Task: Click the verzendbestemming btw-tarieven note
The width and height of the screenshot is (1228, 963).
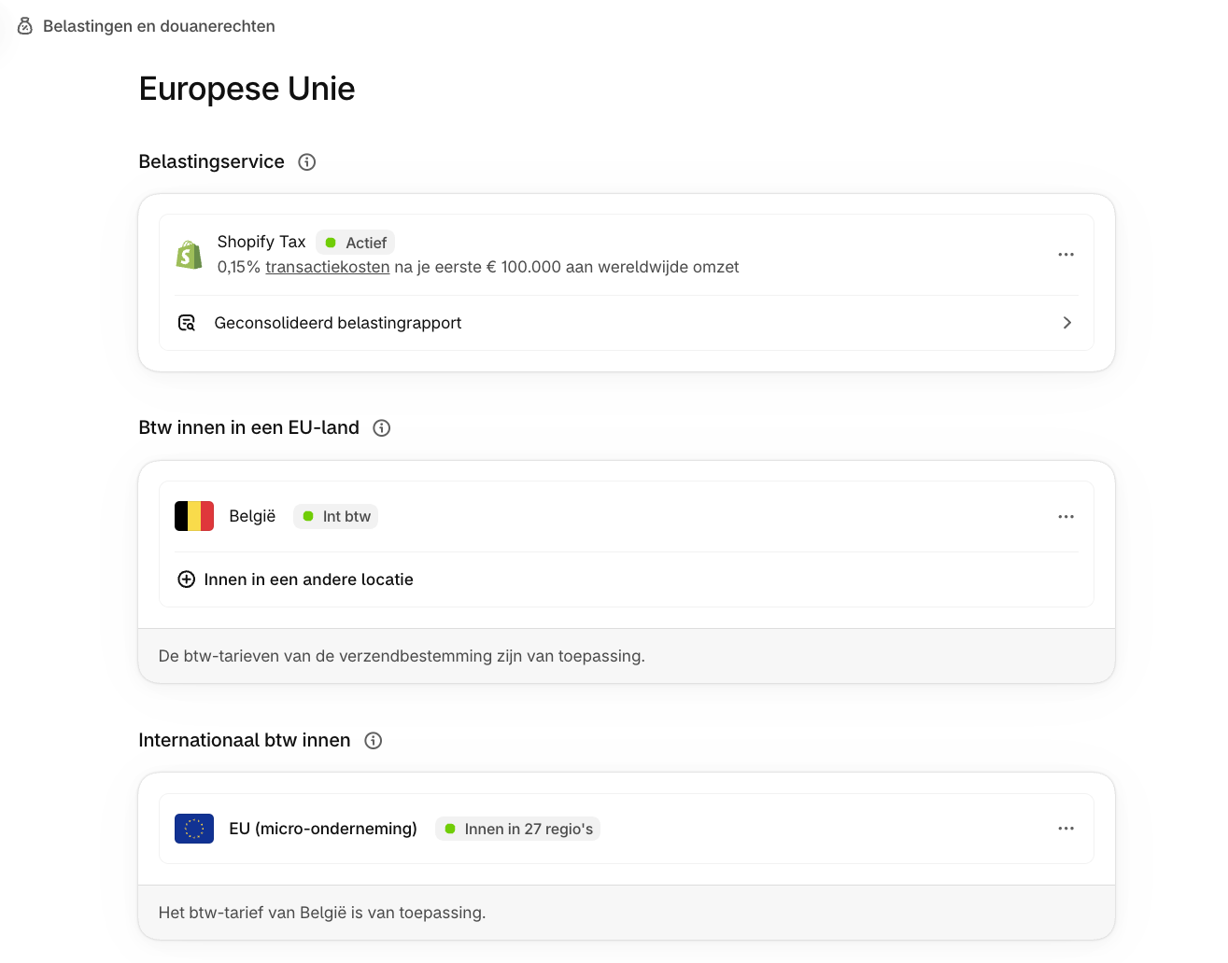Action: click(x=402, y=656)
